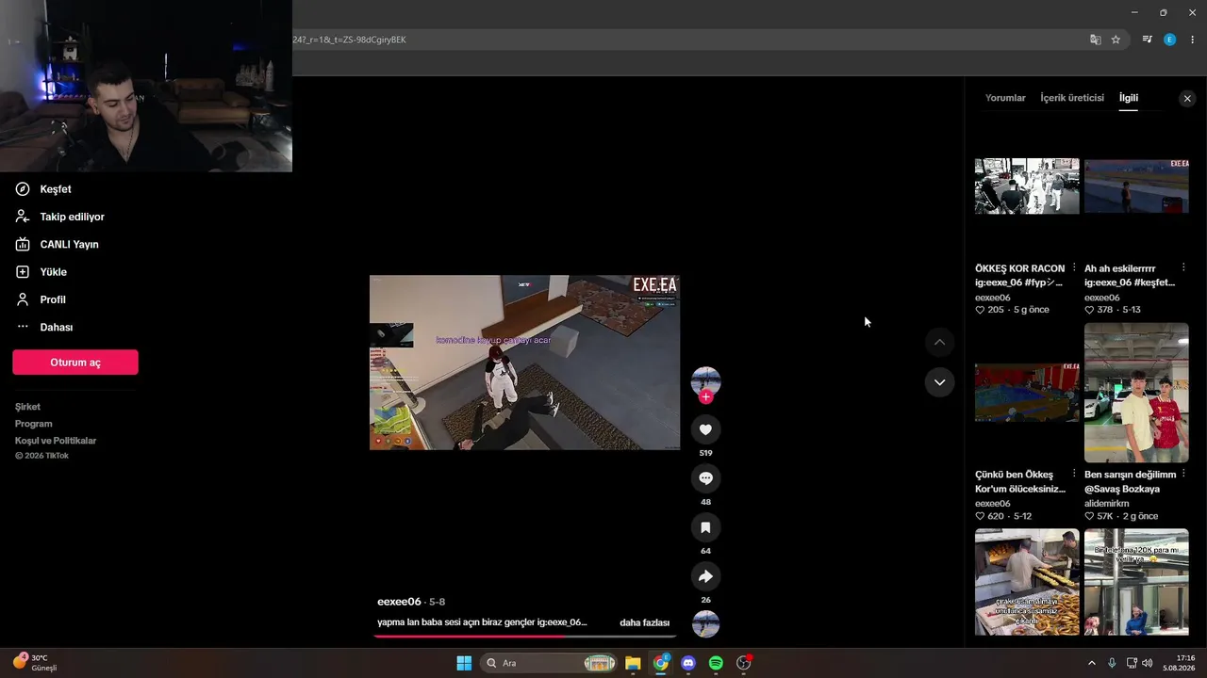Seek on the video progress bar

tap(525, 637)
